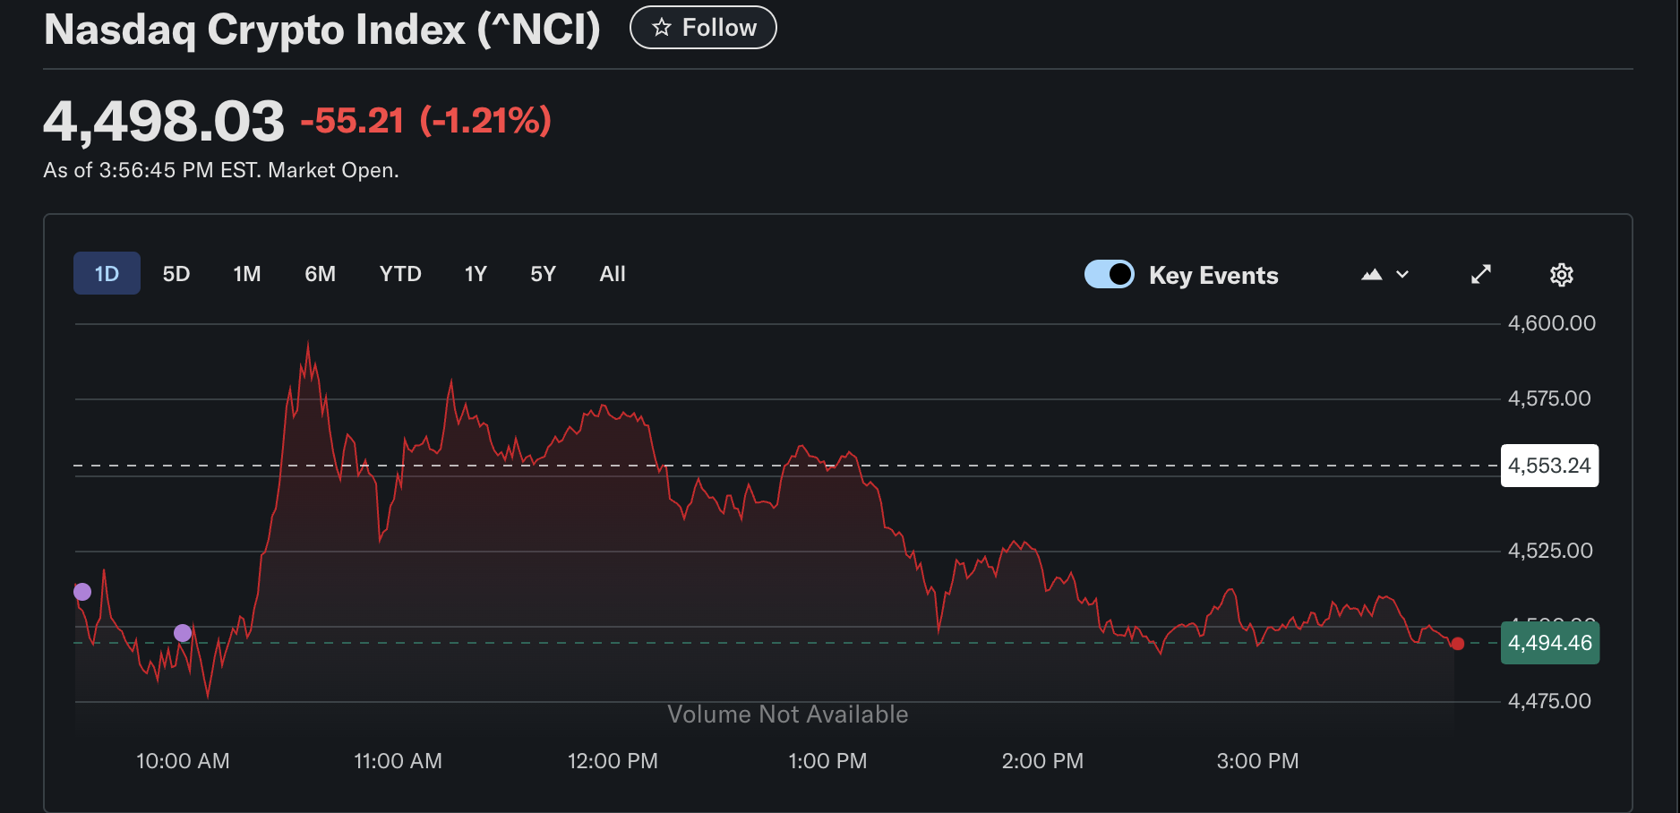Click the Nasdaq Crypto Index title link
Viewport: 1680px width, 813px height.
click(x=321, y=30)
